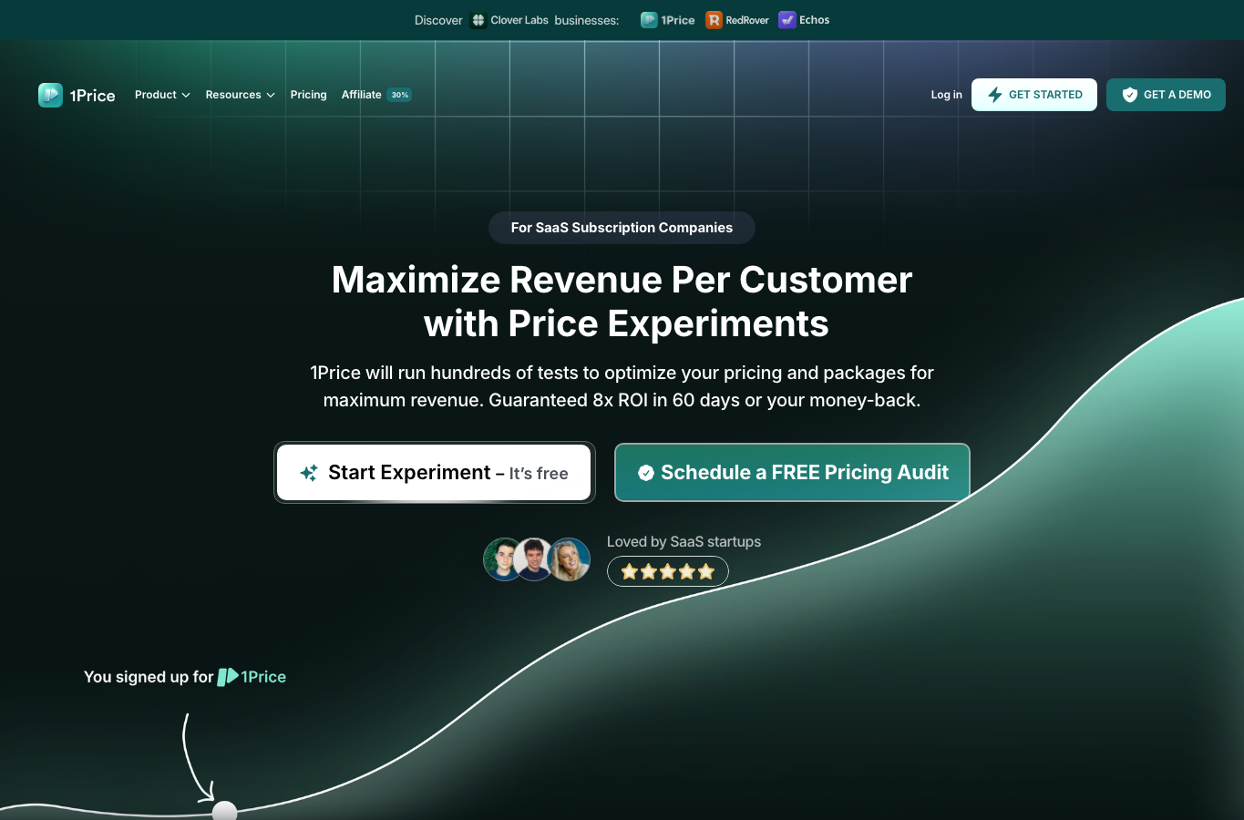Click the shield icon on Get a Demo

pos(1130,95)
